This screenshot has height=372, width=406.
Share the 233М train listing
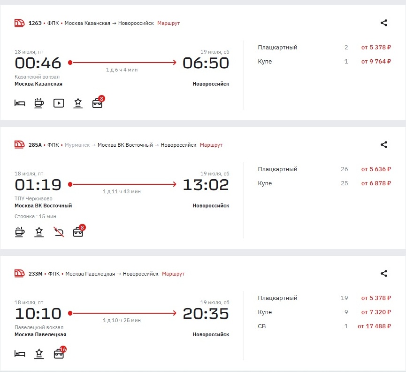click(383, 273)
